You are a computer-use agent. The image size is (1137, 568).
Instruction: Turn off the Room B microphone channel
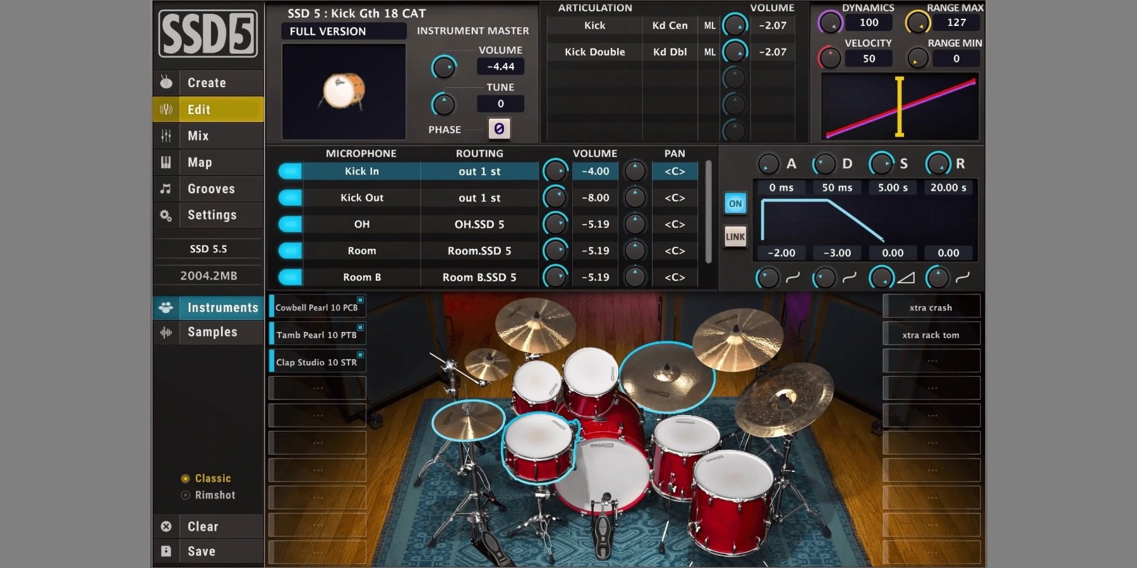pyautogui.click(x=289, y=276)
